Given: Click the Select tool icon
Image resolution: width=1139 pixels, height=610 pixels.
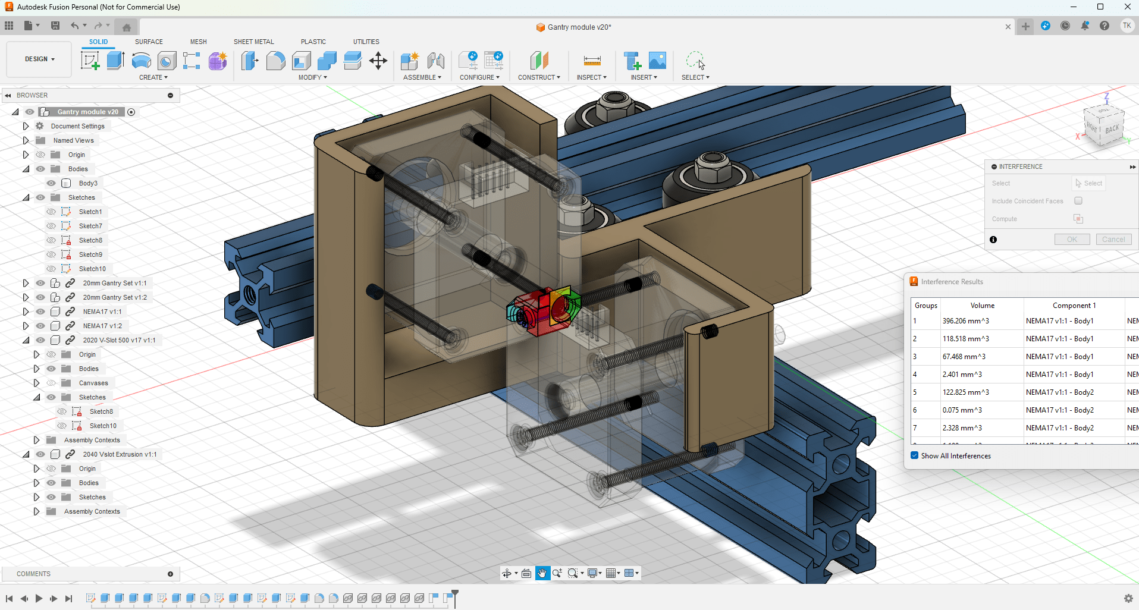Looking at the screenshot, I should [695, 61].
